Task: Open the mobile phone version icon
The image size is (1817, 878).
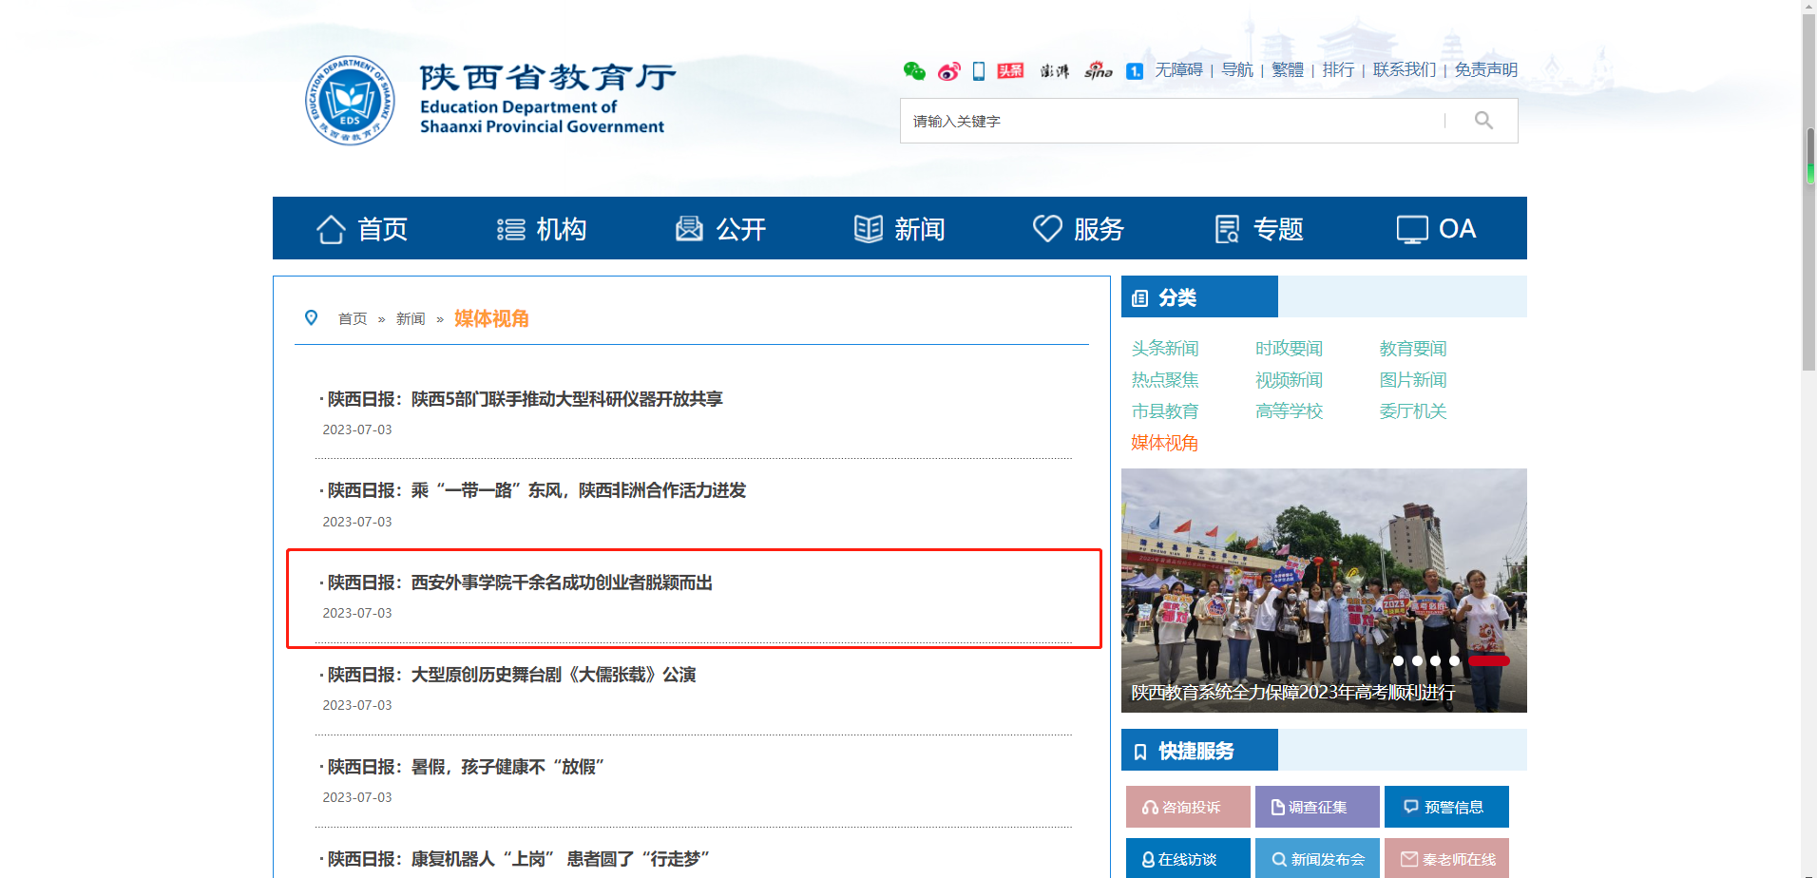Action: pos(979,70)
